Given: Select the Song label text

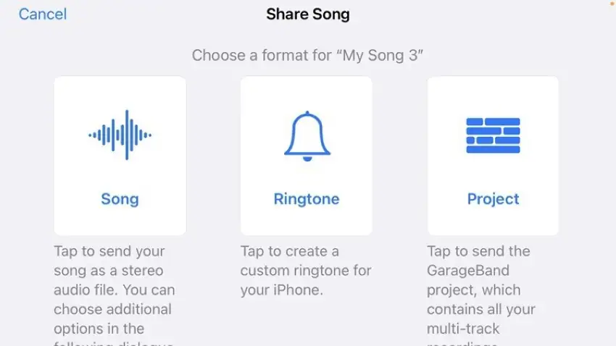Looking at the screenshot, I should point(120,199).
